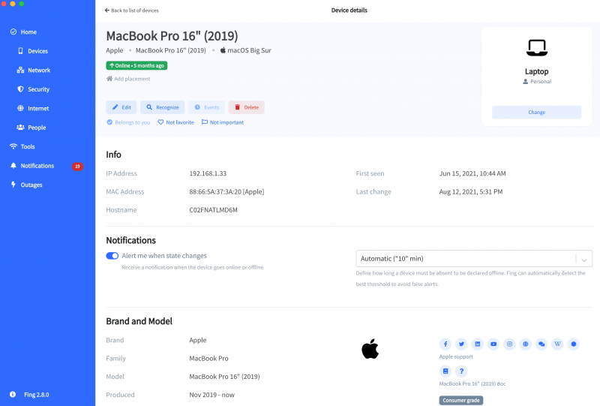Open Apple's website globe icon
The width and height of the screenshot is (600, 406).
pos(526,344)
